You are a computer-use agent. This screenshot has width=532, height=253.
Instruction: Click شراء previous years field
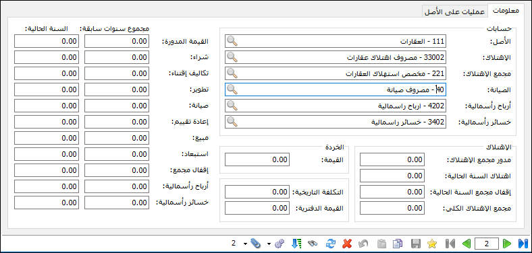(116, 57)
